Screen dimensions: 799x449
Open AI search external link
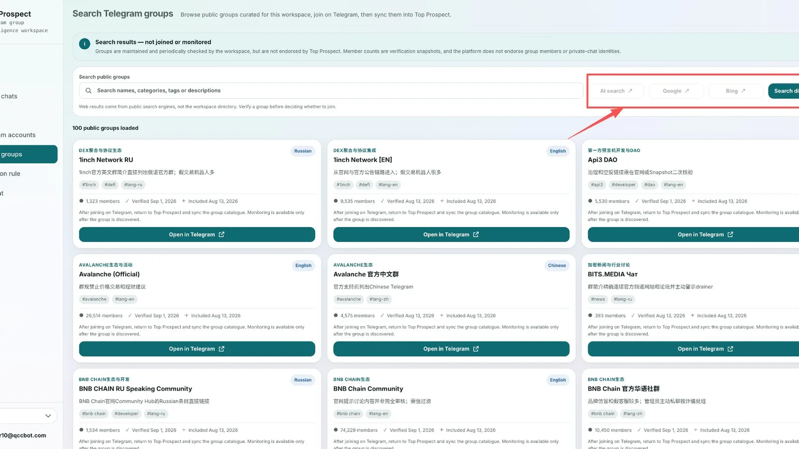point(616,91)
